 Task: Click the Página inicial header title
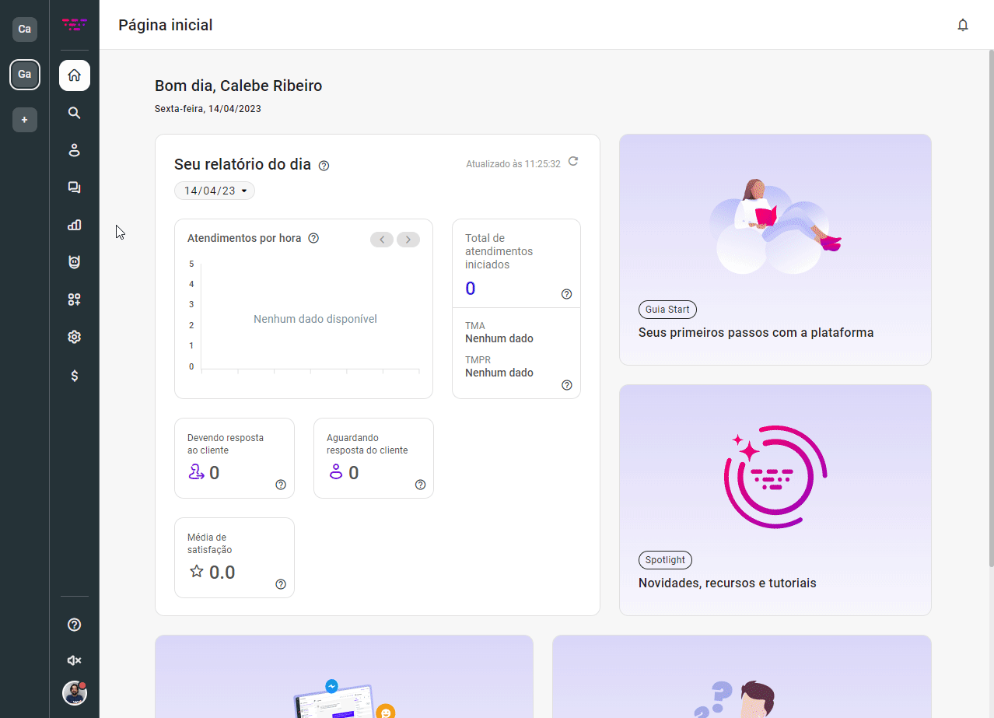click(x=166, y=25)
